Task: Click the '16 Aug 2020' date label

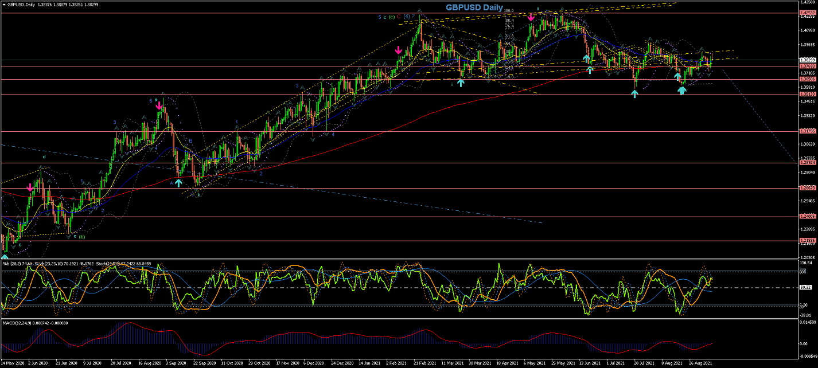Action: coord(149,363)
